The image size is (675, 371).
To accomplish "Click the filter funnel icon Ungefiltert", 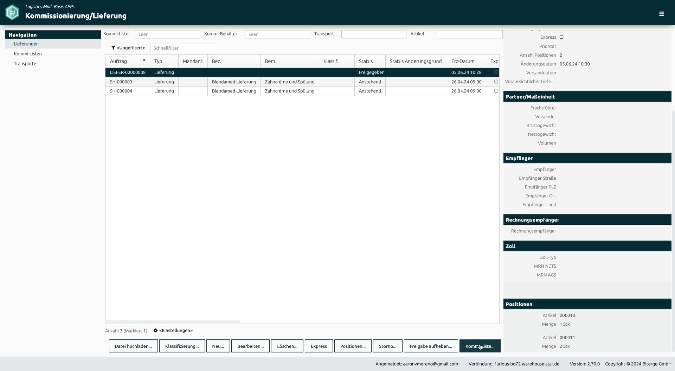I will tap(113, 48).
